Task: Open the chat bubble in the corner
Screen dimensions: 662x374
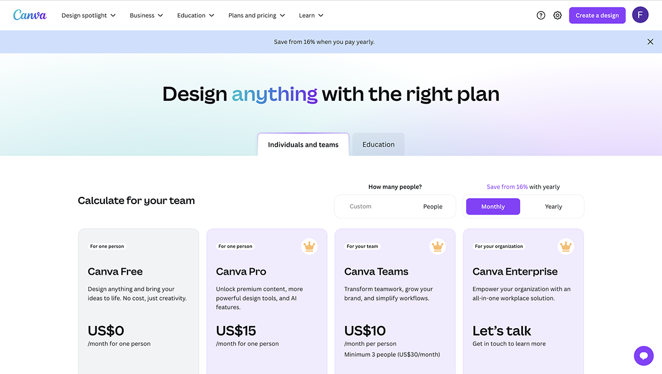Action: tap(643, 356)
